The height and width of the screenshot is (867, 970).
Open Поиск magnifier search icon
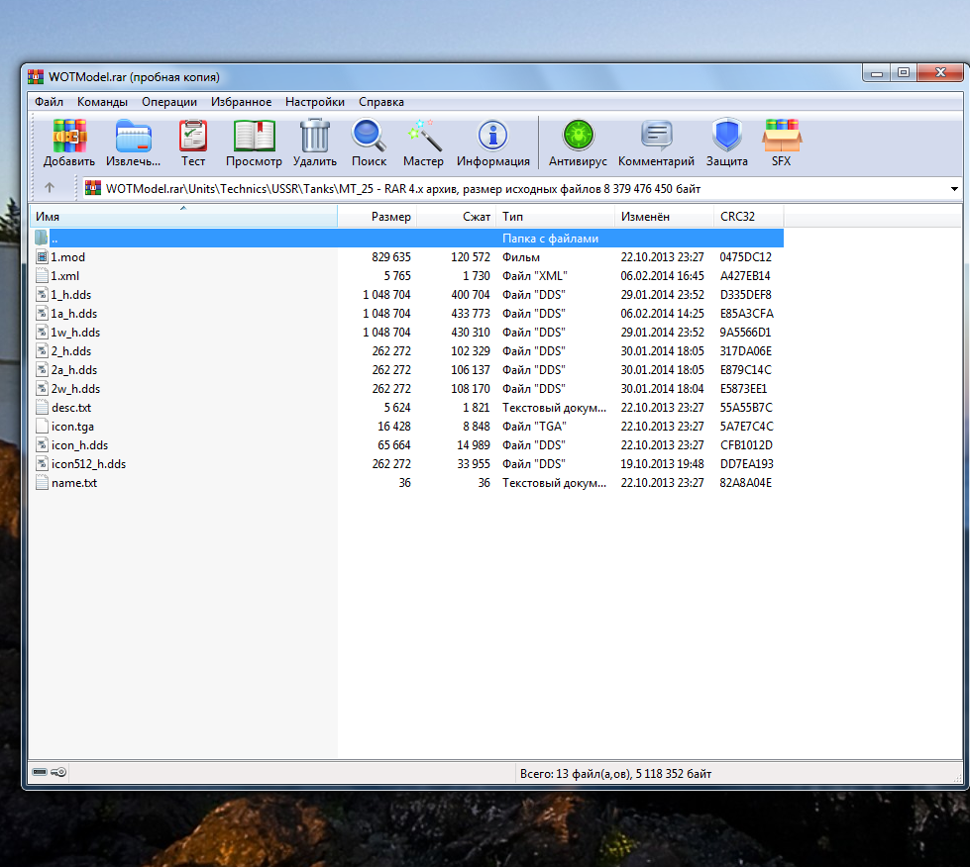click(x=370, y=136)
